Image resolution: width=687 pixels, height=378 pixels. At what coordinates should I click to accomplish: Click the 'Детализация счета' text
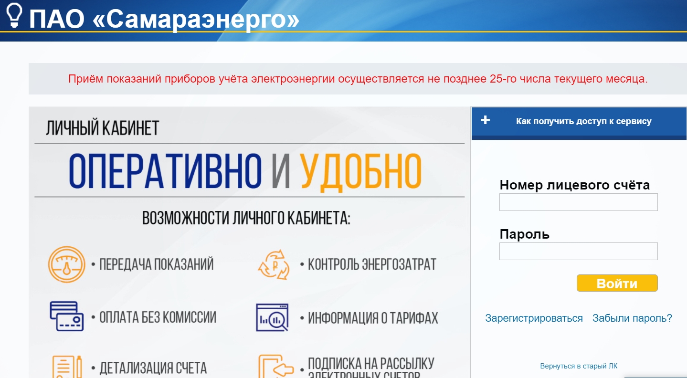tap(153, 368)
